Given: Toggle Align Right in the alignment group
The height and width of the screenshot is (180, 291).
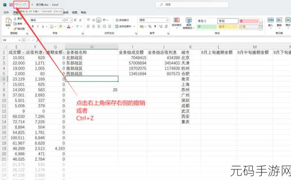Looking at the screenshot, I should (99, 27).
